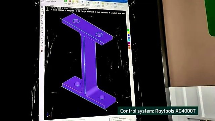Click the 'H steel Width68 X Height99' description text
Image resolution: width=215 pixels, height=121 pixels.
[62, 10]
